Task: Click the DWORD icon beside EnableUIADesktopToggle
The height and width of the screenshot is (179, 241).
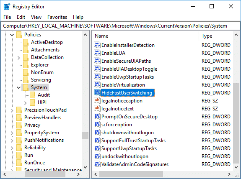Action: [97, 69]
